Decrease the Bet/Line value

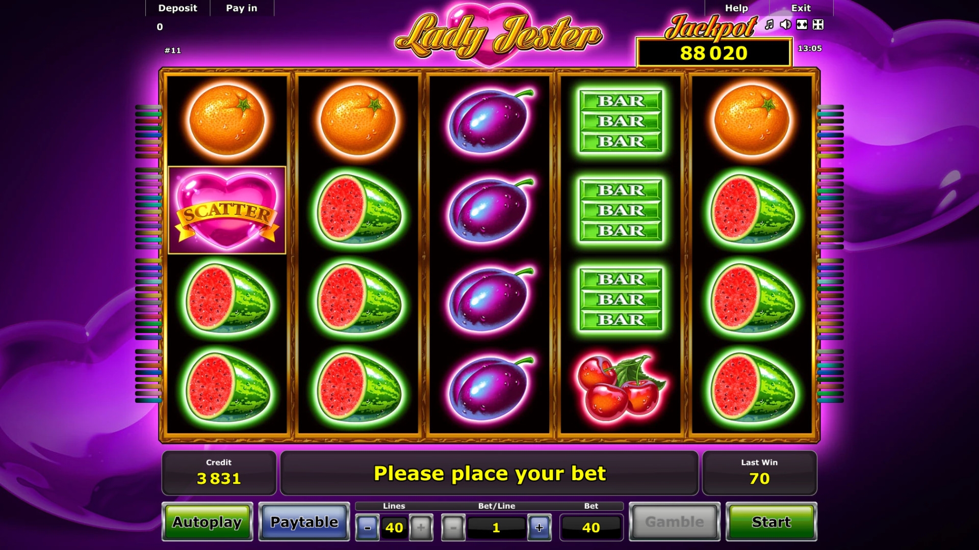pyautogui.click(x=453, y=528)
